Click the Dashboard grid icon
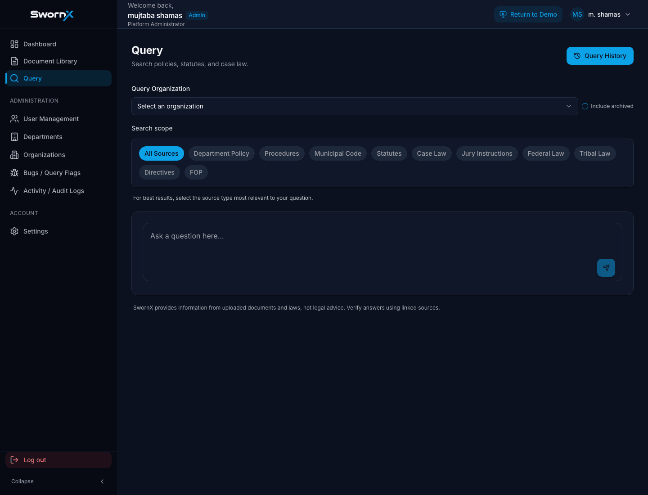The width and height of the screenshot is (648, 495). point(14,44)
